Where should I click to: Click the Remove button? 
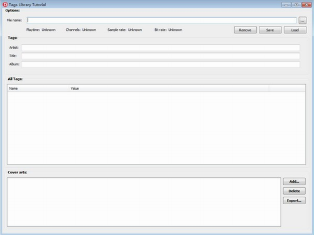(x=245, y=30)
